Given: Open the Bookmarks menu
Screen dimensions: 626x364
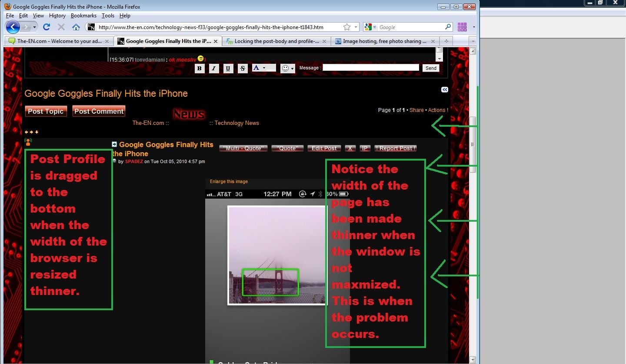Looking at the screenshot, I should [x=83, y=16].
